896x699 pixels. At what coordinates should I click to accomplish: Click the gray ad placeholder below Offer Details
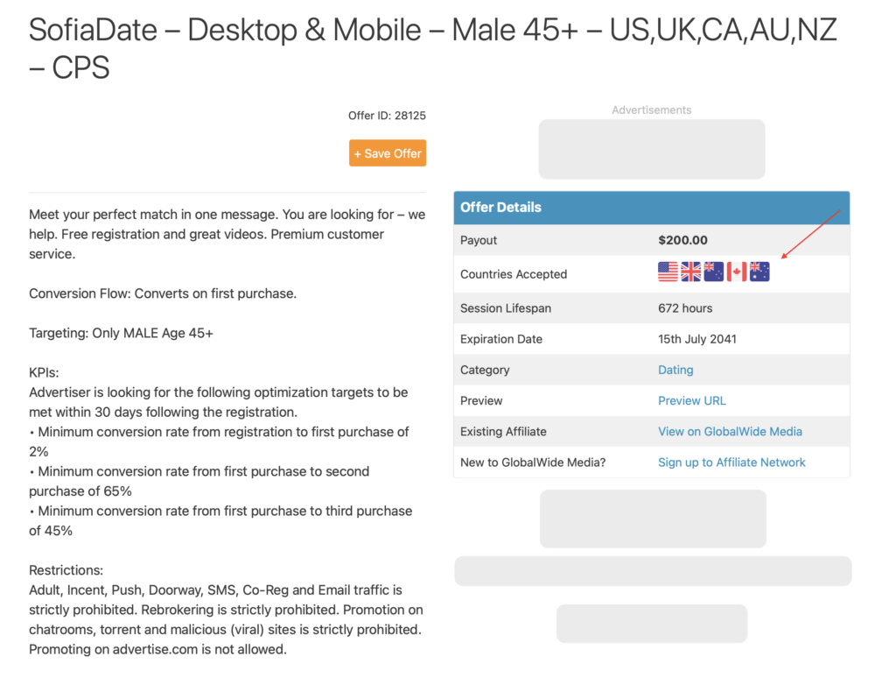point(653,519)
